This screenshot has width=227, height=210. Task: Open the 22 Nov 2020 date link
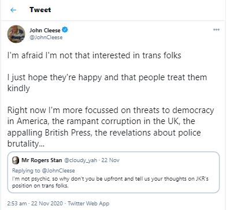47,204
